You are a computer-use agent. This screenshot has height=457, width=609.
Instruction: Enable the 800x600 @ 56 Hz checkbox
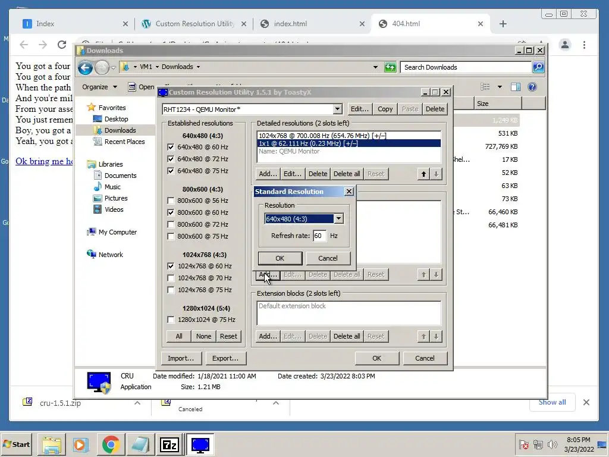[171, 201]
